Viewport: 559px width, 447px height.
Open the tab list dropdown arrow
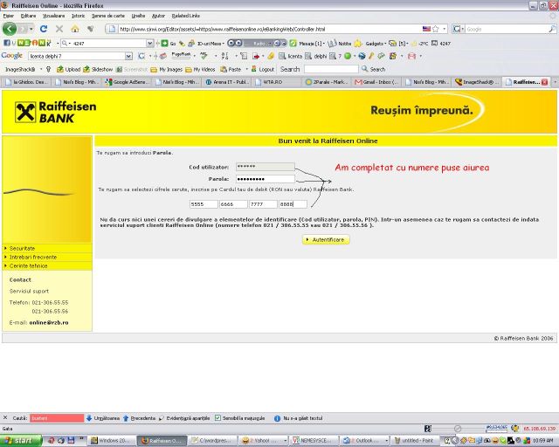[x=555, y=82]
